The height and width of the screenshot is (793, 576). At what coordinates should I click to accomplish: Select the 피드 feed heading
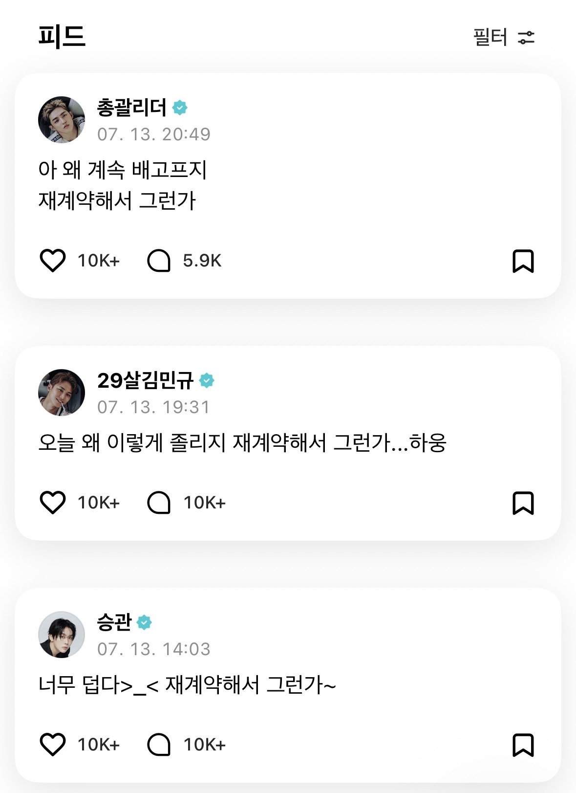point(62,37)
